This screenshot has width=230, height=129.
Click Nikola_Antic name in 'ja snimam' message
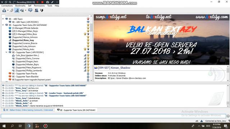point(22,101)
